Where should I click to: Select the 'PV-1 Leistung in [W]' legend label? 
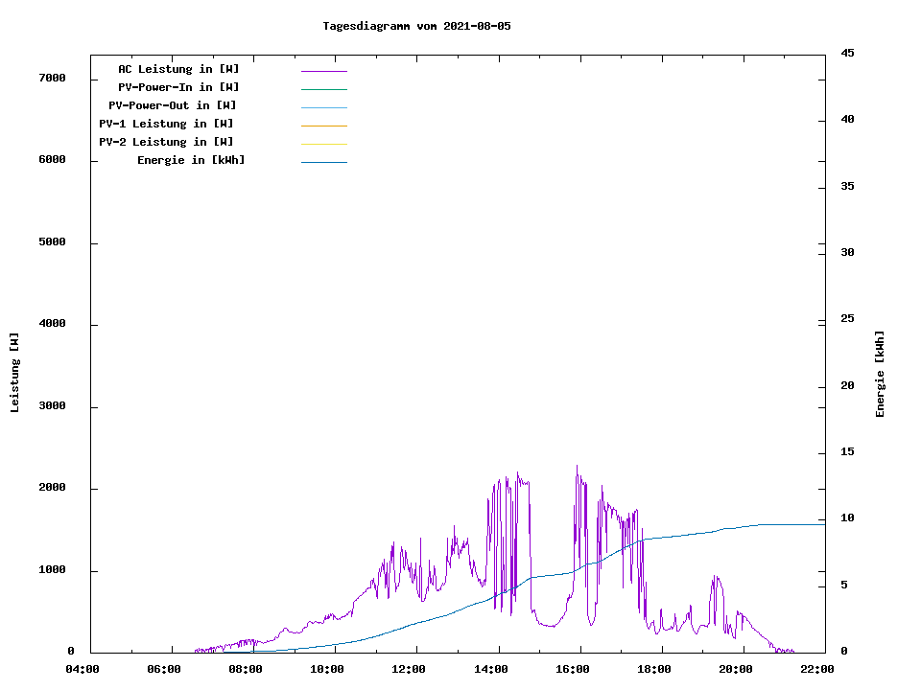166,124
